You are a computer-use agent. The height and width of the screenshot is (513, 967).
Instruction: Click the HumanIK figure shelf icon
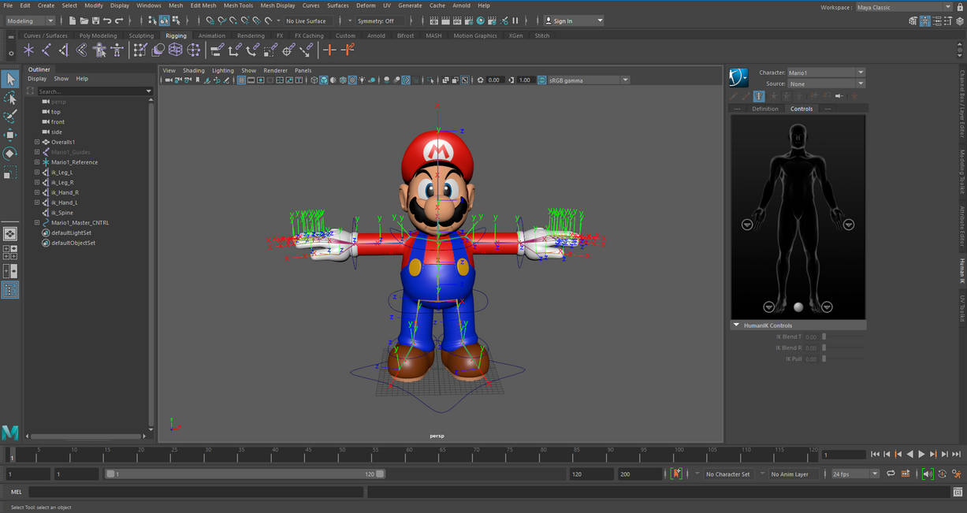[117, 50]
